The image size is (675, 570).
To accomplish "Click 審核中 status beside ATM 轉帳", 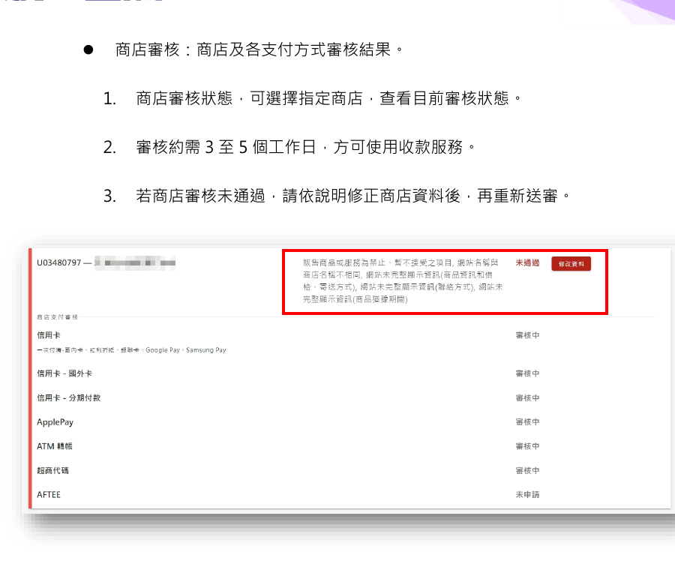I will 527,446.
